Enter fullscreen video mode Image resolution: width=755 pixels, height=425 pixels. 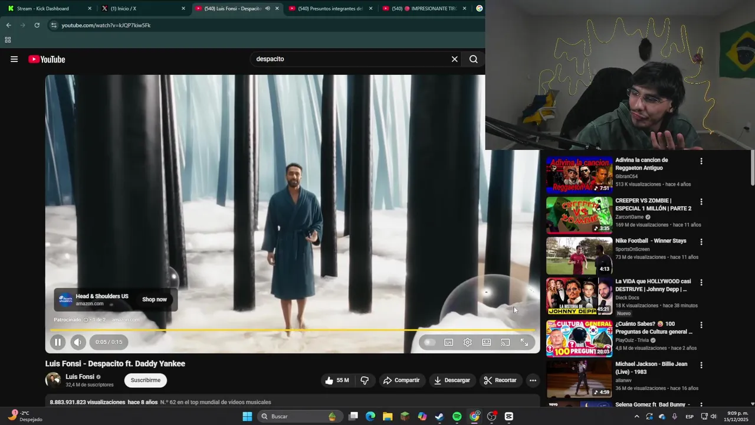tap(524, 342)
